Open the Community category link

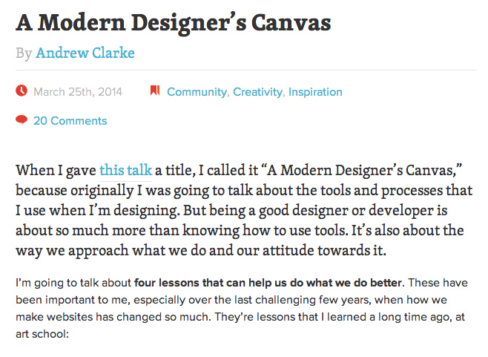pos(197,92)
